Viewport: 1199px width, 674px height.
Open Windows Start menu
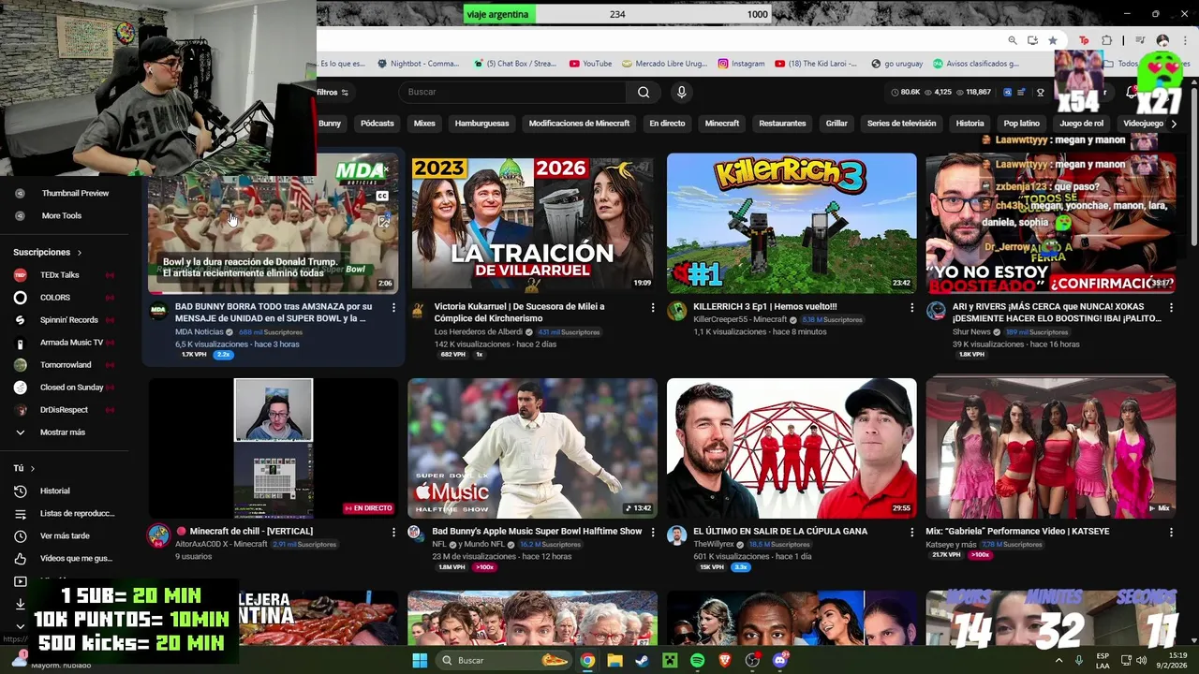420,660
